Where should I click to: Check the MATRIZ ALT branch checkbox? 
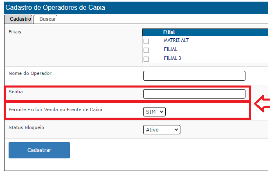(146, 41)
